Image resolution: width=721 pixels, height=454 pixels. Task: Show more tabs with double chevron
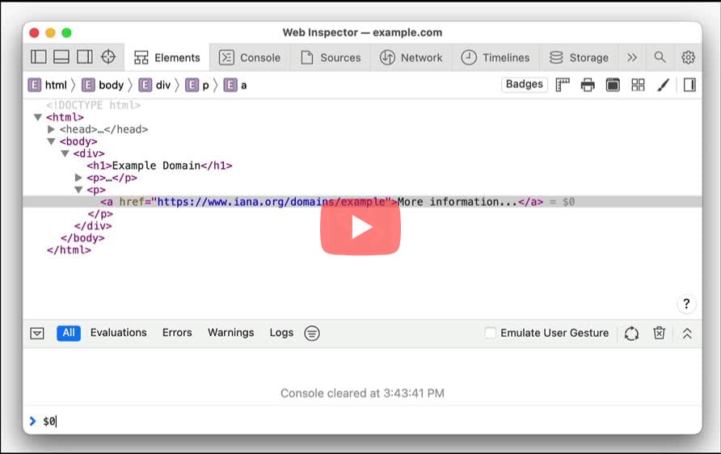[632, 57]
